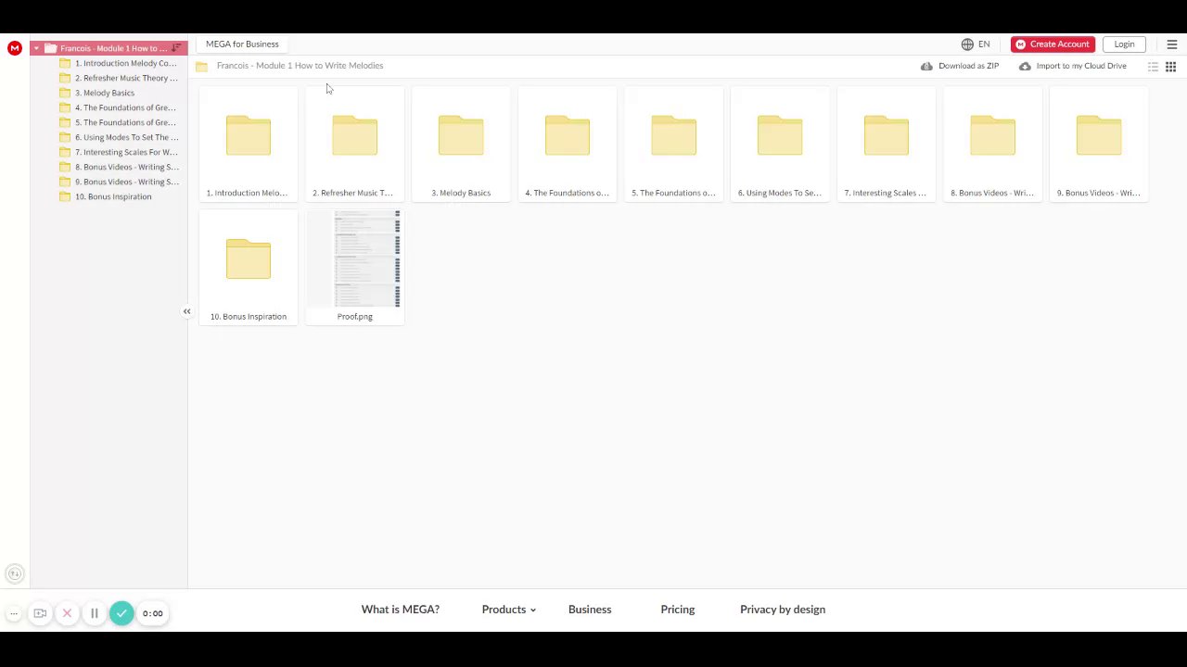Open '1. Introduction Melody Co...' in sidebar tree
Image resolution: width=1187 pixels, height=667 pixels.
[x=125, y=63]
